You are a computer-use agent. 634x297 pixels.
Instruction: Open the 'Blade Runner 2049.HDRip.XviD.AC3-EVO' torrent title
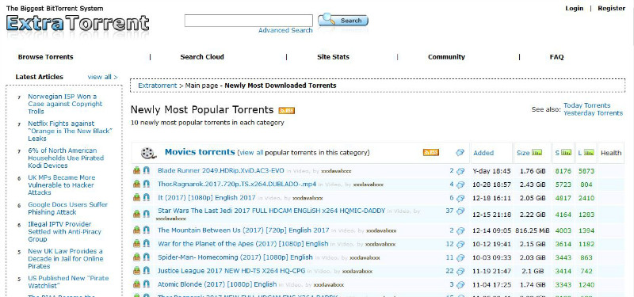[x=221, y=170]
